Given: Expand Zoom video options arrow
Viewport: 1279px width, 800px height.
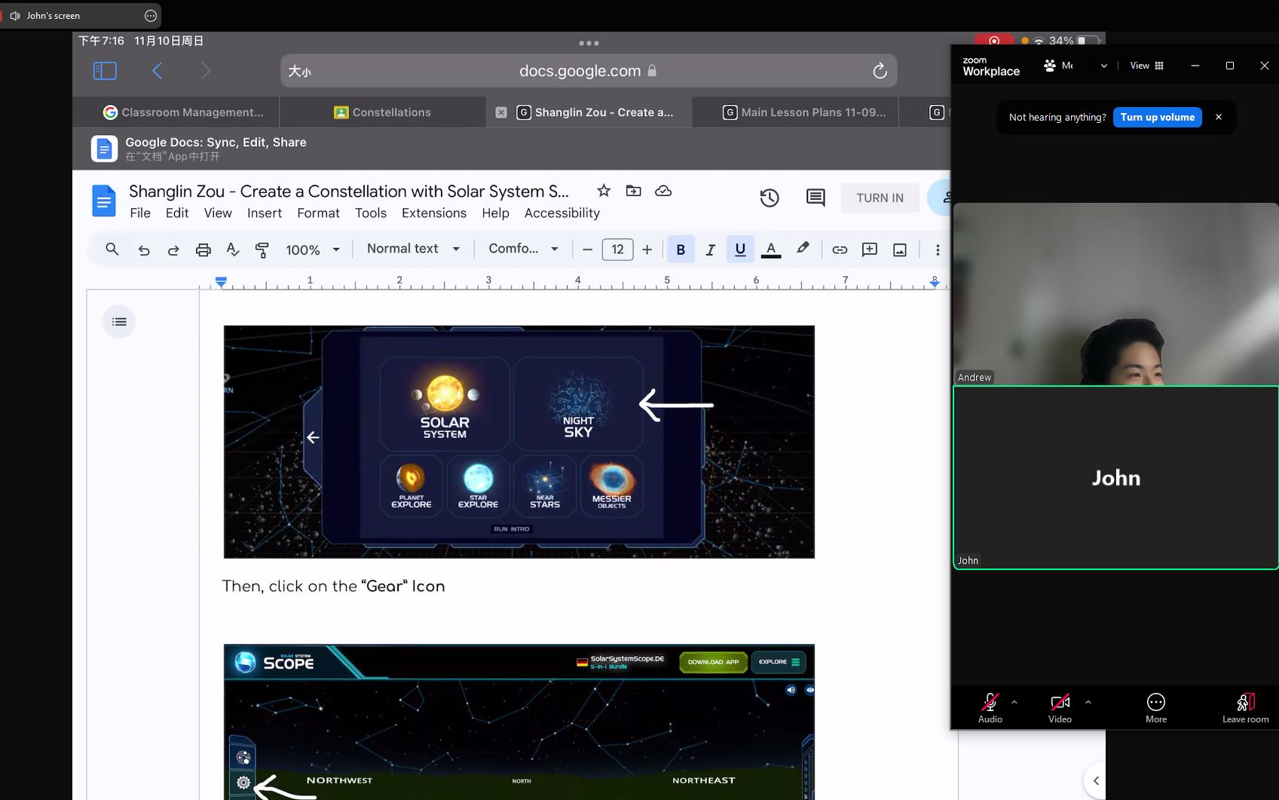Looking at the screenshot, I should point(1088,702).
